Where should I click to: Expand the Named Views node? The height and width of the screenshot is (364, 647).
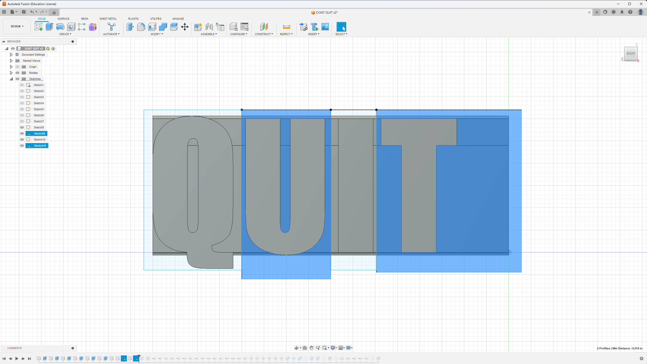pyautogui.click(x=11, y=61)
